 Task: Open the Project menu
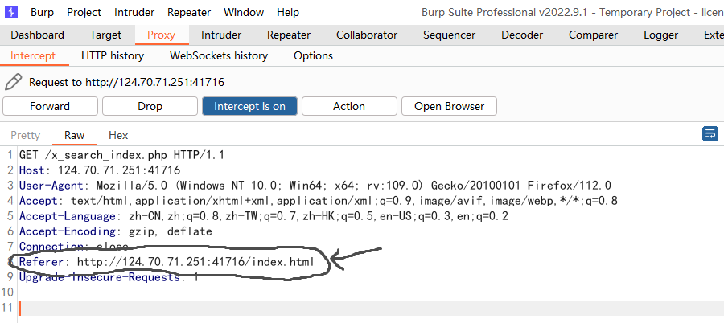click(x=84, y=12)
